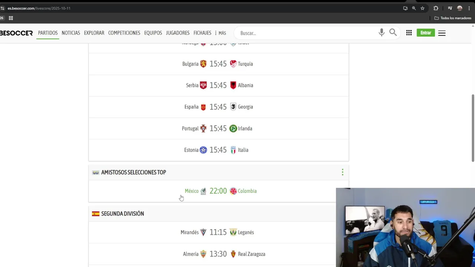Click the Estonia team crest
475x267 pixels.
(x=203, y=150)
